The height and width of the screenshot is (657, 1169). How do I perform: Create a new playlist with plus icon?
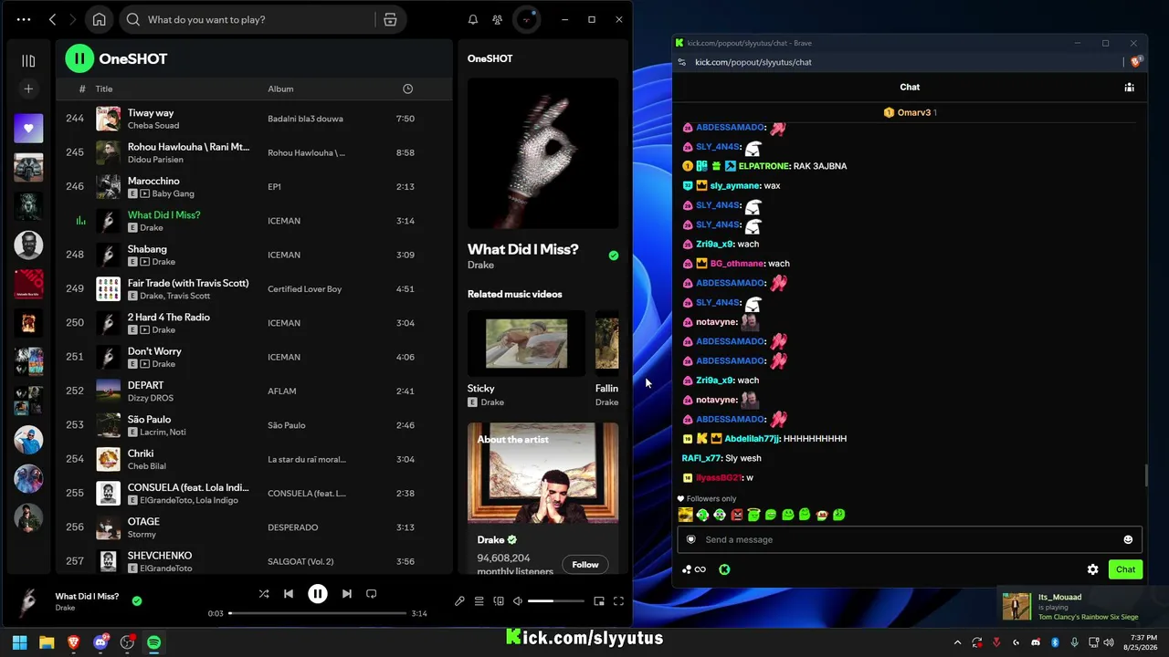28,89
